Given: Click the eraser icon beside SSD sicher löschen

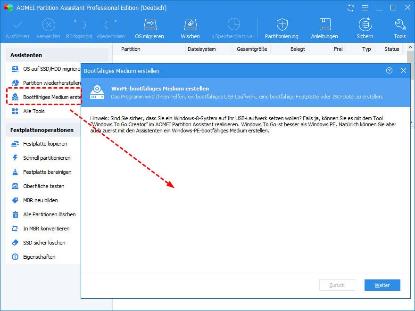Looking at the screenshot, I should [x=15, y=243].
